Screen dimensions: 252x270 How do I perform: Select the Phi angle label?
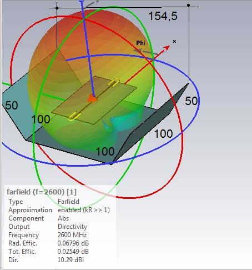click(140, 43)
